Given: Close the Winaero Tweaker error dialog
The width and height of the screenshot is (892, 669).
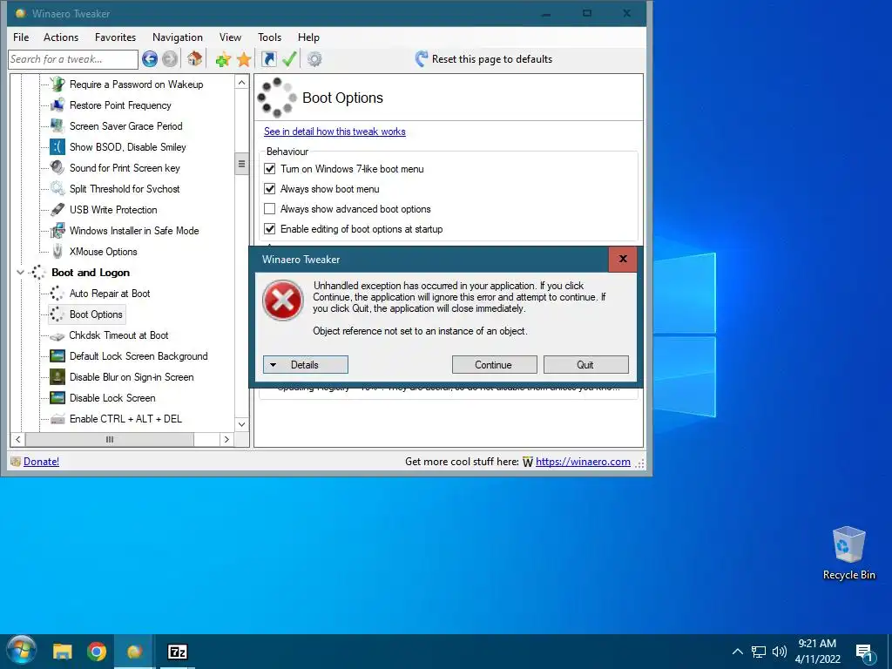Looking at the screenshot, I should point(623,259).
